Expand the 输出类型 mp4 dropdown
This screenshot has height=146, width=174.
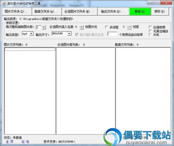click(31, 34)
